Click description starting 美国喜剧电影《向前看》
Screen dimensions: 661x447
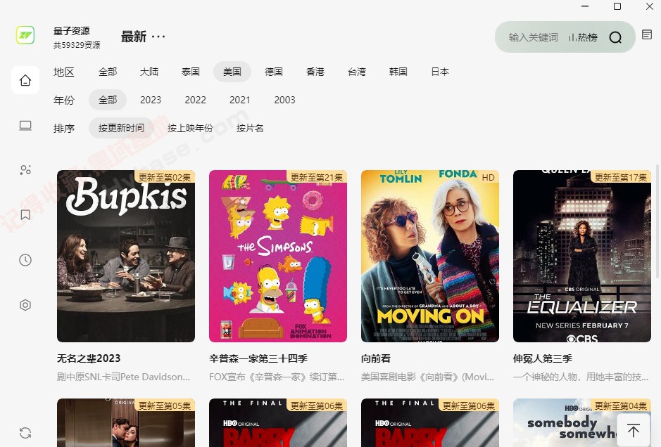point(427,377)
